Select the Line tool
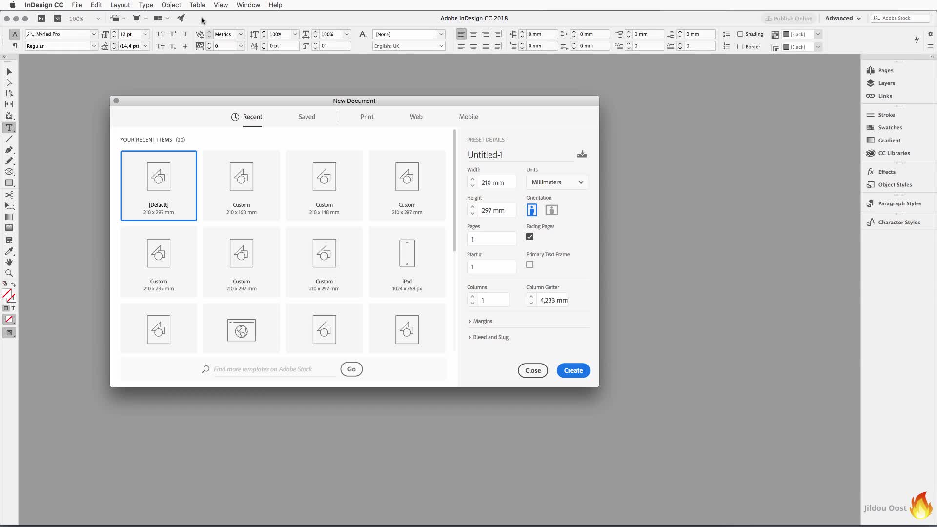937x527 pixels. pyautogui.click(x=9, y=139)
